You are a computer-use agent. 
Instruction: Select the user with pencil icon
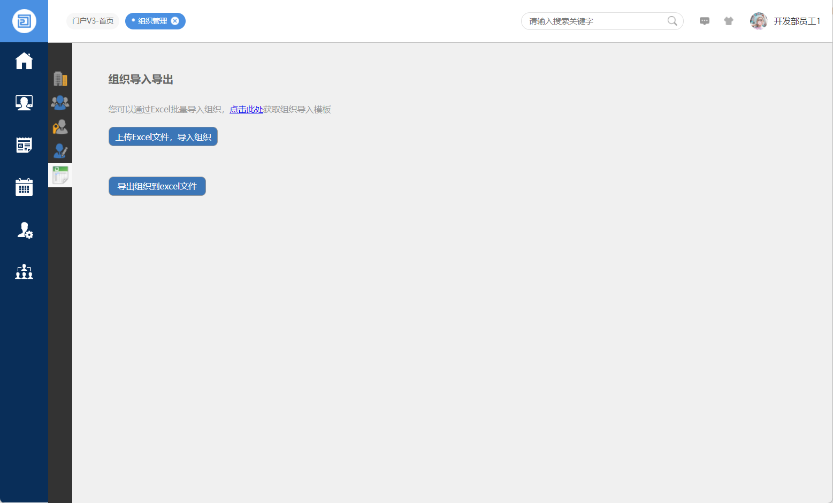point(60,151)
